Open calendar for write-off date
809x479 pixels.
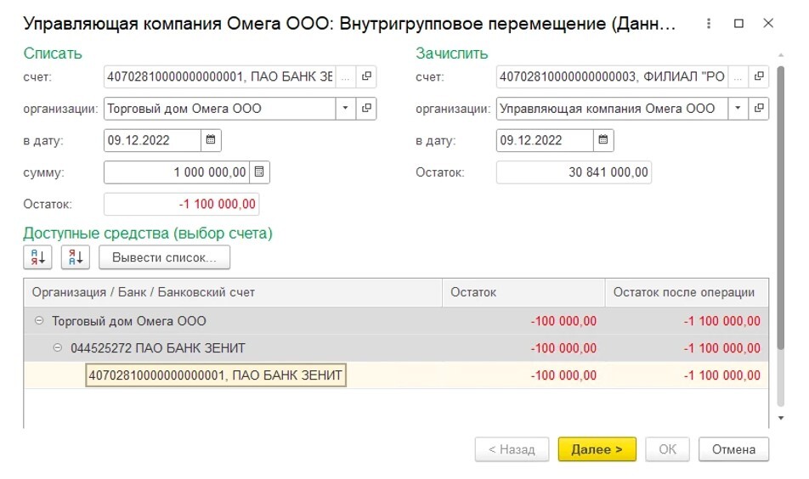212,140
